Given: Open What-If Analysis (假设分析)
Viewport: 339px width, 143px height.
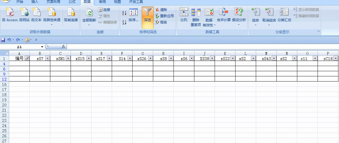Looking at the screenshot, I should (x=239, y=17).
